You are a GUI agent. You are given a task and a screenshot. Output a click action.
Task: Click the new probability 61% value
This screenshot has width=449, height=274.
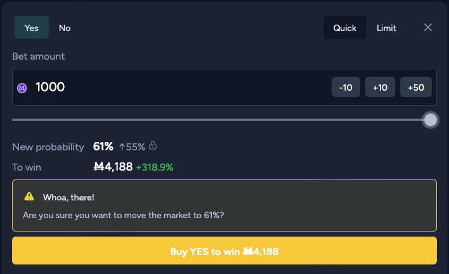pyautogui.click(x=103, y=147)
